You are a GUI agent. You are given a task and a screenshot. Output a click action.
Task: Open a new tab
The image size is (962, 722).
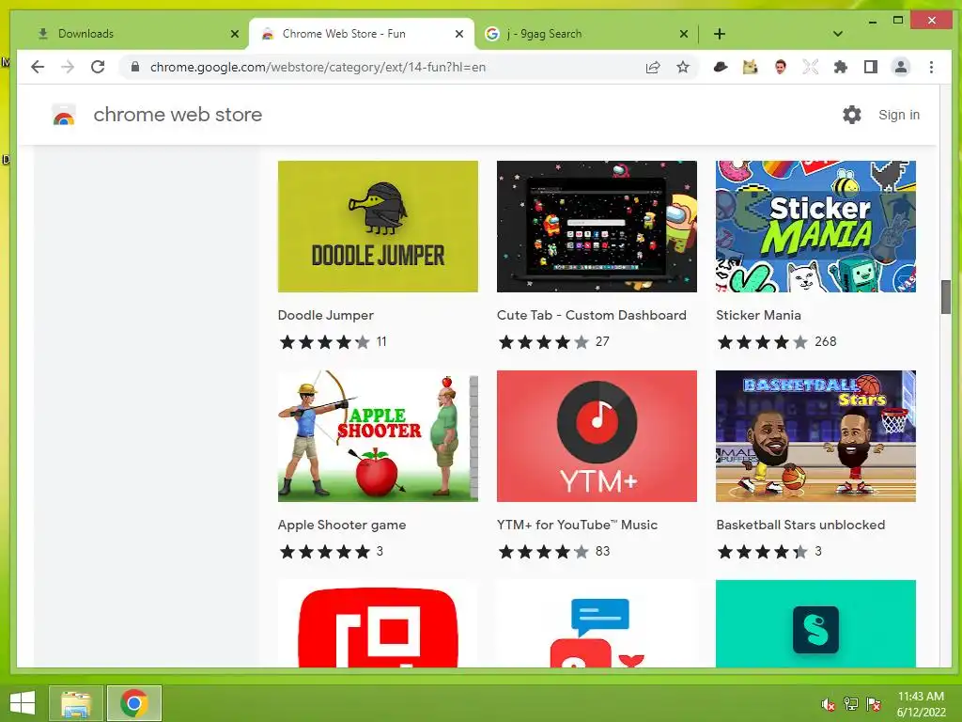(720, 34)
